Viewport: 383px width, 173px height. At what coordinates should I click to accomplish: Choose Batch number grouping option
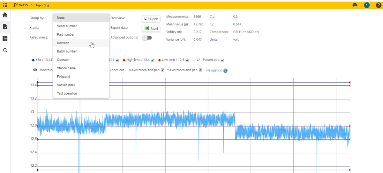coord(81,51)
